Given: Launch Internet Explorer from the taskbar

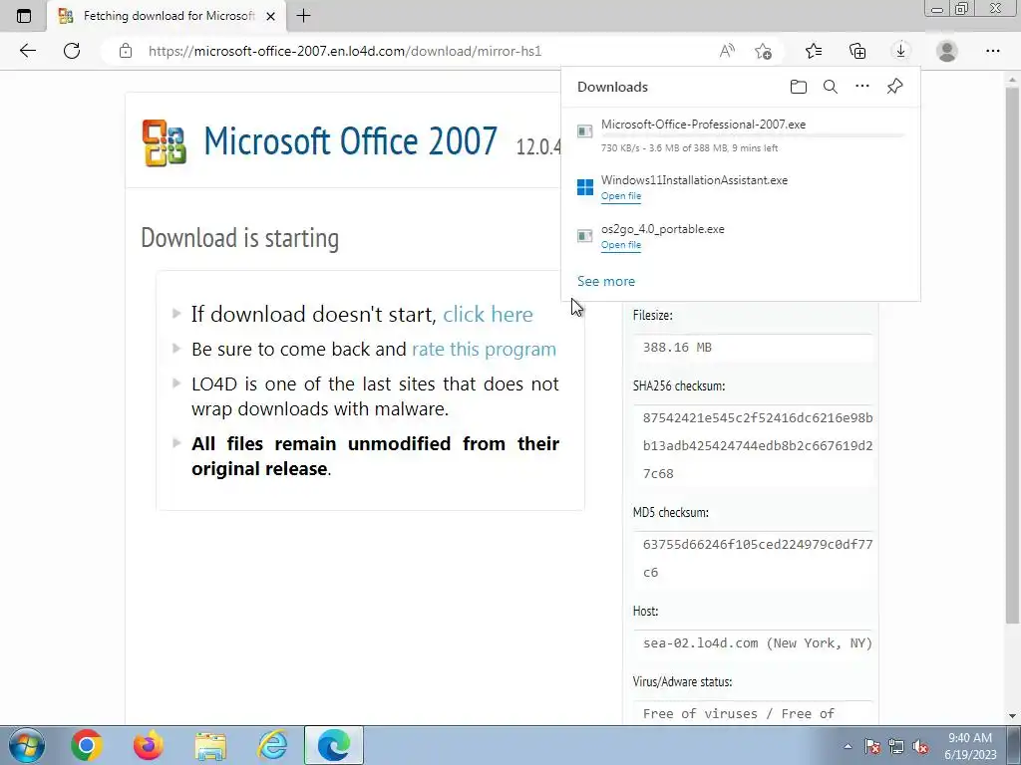Looking at the screenshot, I should (272, 745).
